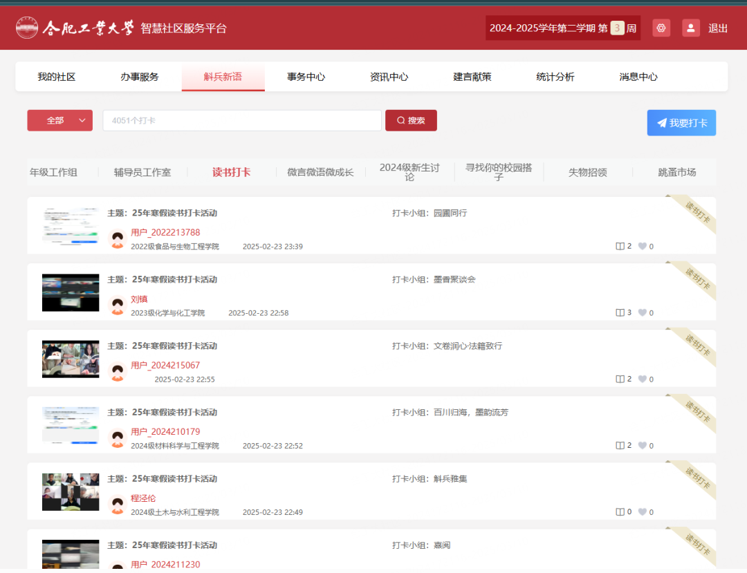Screen dimensions: 747x573
Task: Switch to the 统计分析 tab
Action: pos(555,77)
